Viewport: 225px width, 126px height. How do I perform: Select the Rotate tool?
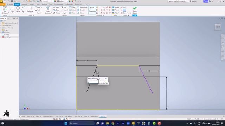click(x=57, y=13)
